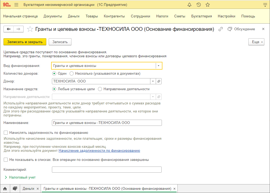
Task: Open the service menu at top right
Action: (265, 5)
